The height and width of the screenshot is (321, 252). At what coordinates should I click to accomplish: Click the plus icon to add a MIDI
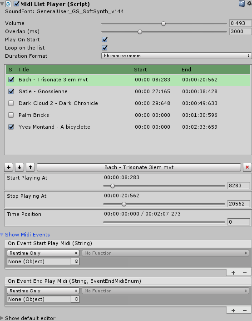tap(9, 167)
